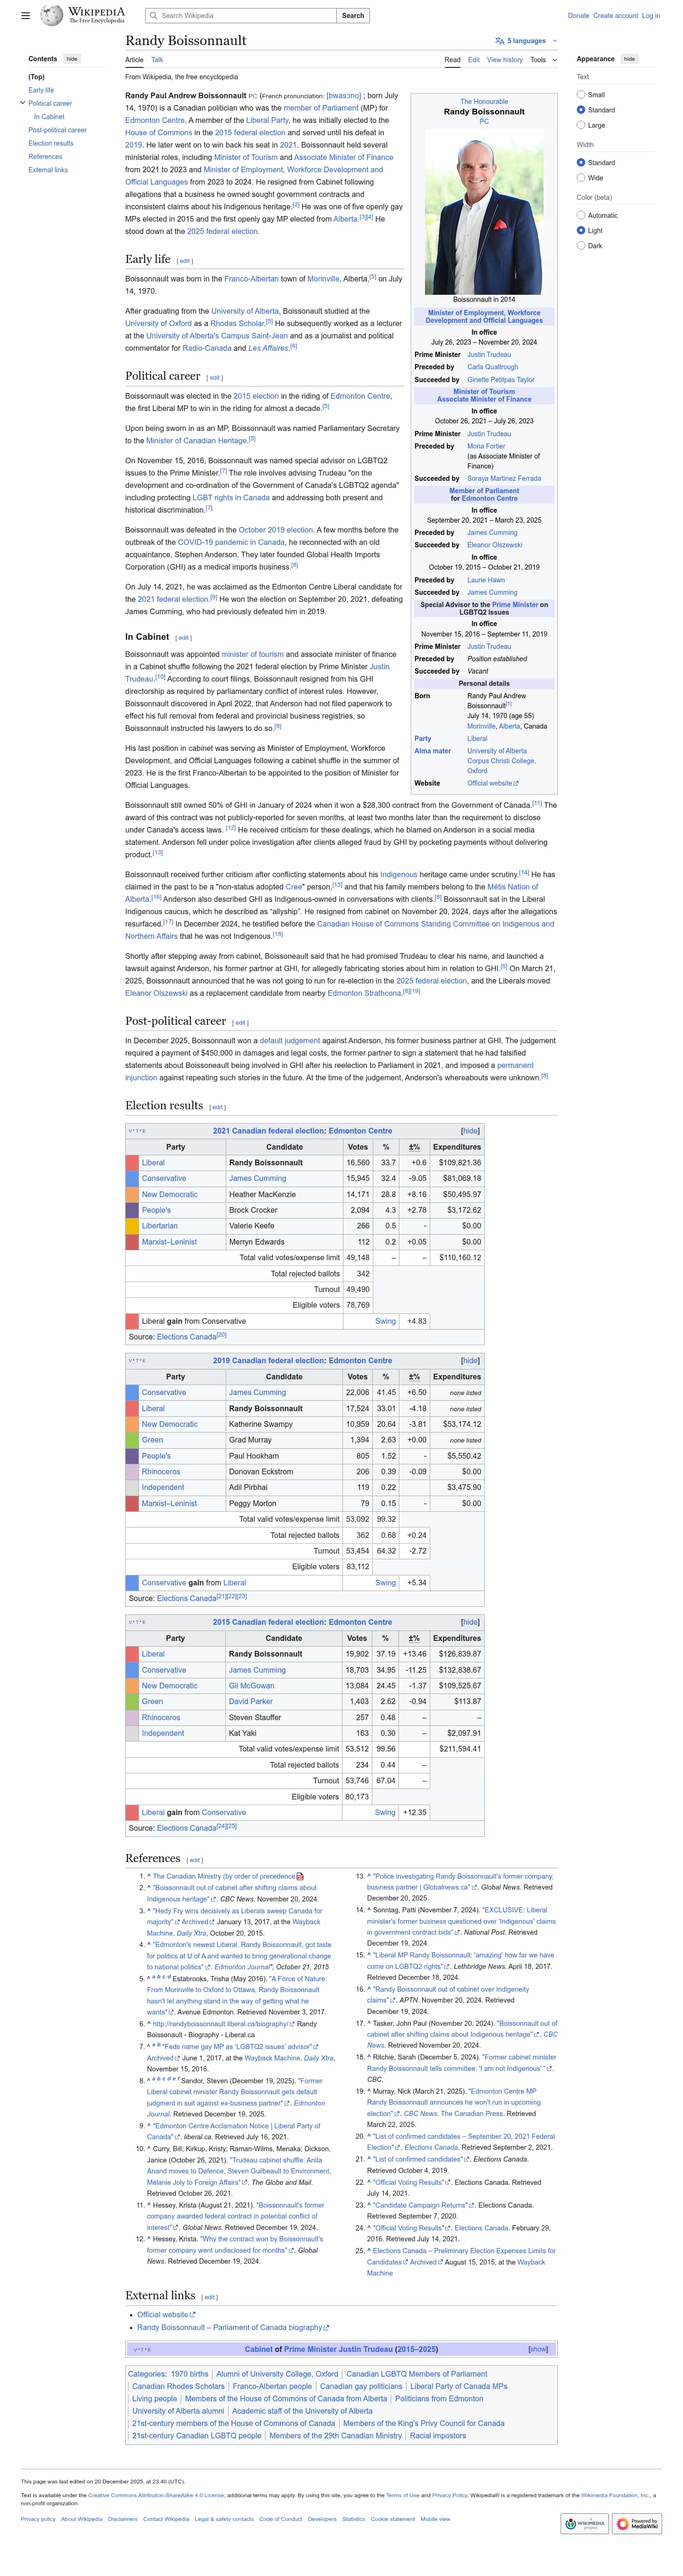
Task: Set color mode to Automatic
Action: coord(581,215)
